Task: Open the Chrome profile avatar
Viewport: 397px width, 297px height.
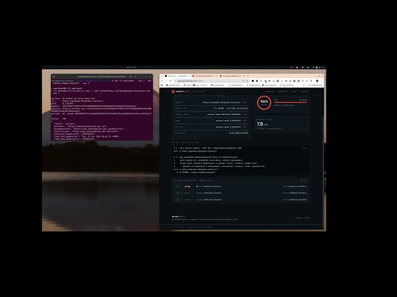Action: pyautogui.click(x=317, y=81)
